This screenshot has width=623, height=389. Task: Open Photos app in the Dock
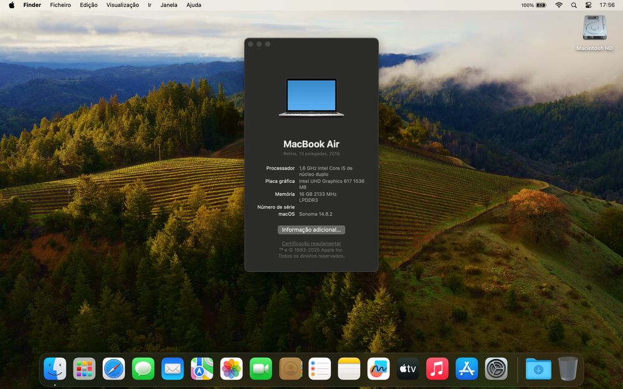tap(231, 368)
